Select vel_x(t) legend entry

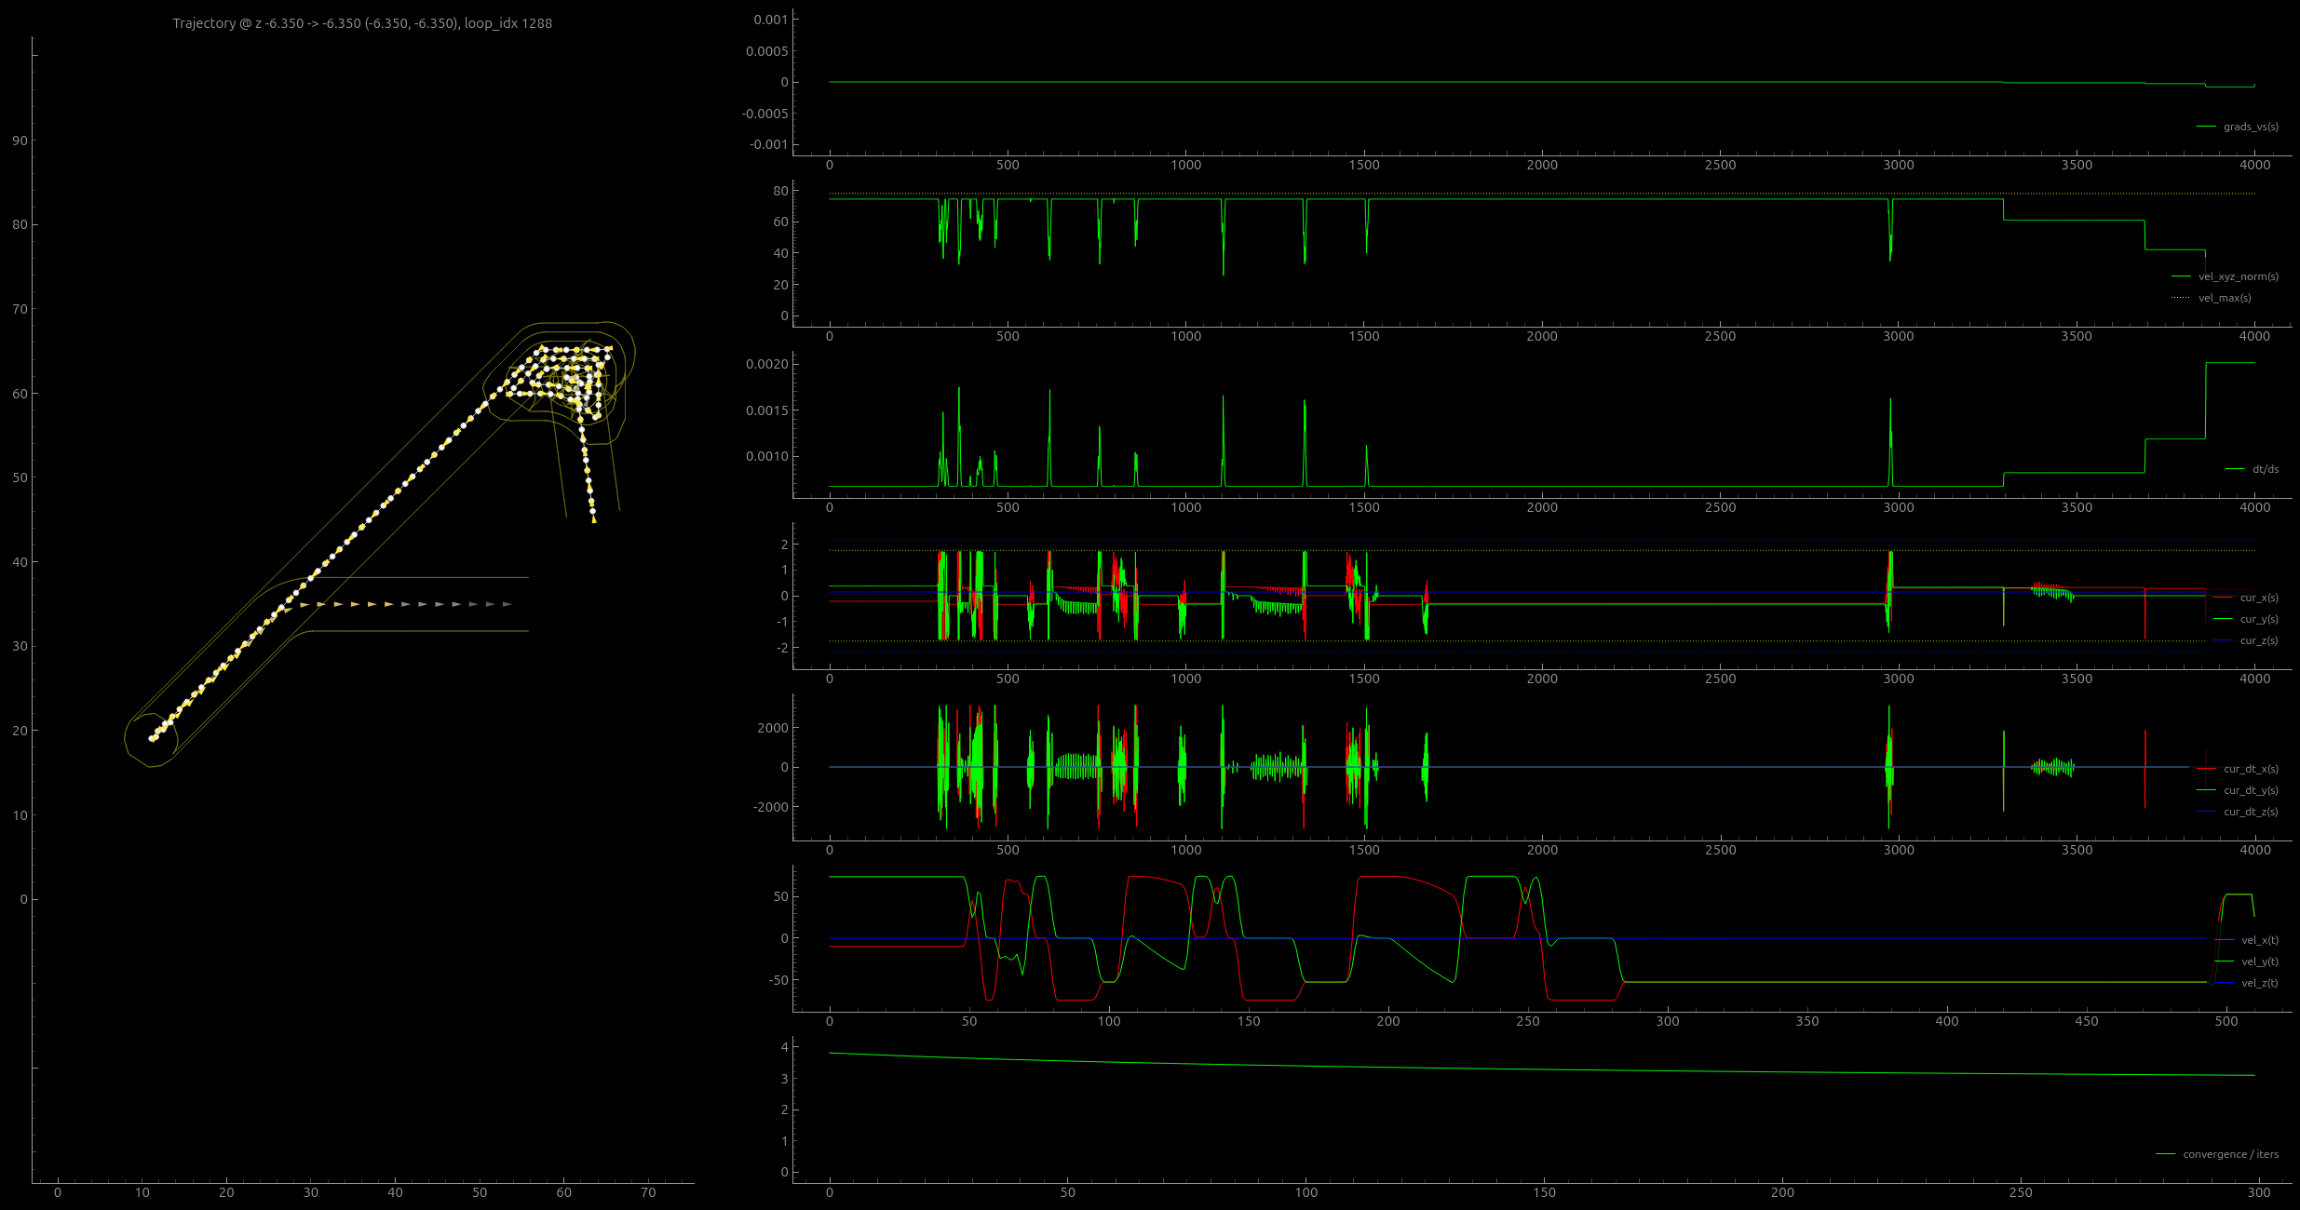2259,940
